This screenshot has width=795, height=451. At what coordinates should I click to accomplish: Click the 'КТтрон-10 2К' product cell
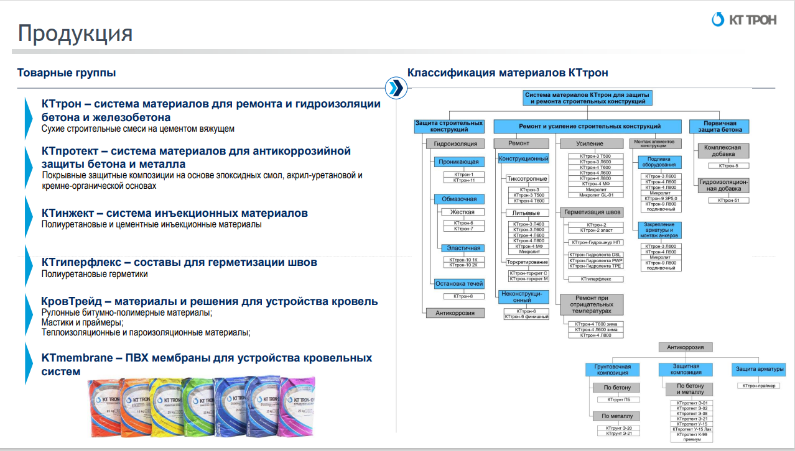click(x=463, y=265)
